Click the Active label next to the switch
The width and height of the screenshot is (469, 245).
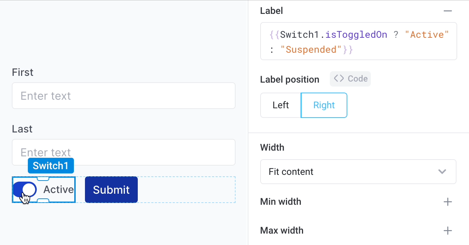(x=58, y=189)
